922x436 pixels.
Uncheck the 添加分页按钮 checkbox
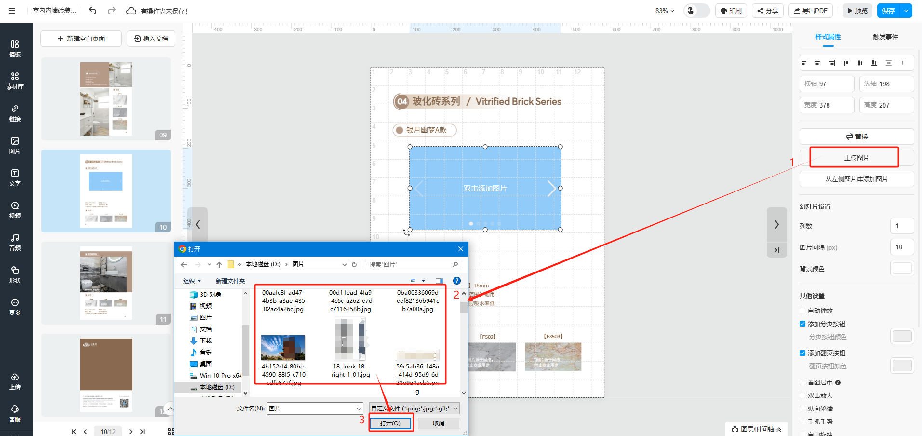[x=802, y=324]
